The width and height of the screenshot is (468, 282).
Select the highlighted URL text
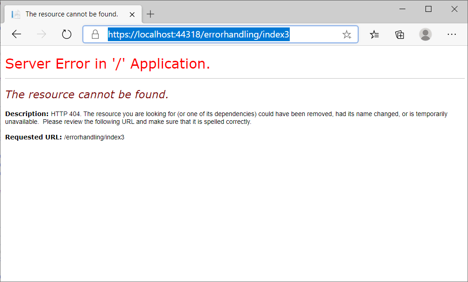(x=198, y=34)
